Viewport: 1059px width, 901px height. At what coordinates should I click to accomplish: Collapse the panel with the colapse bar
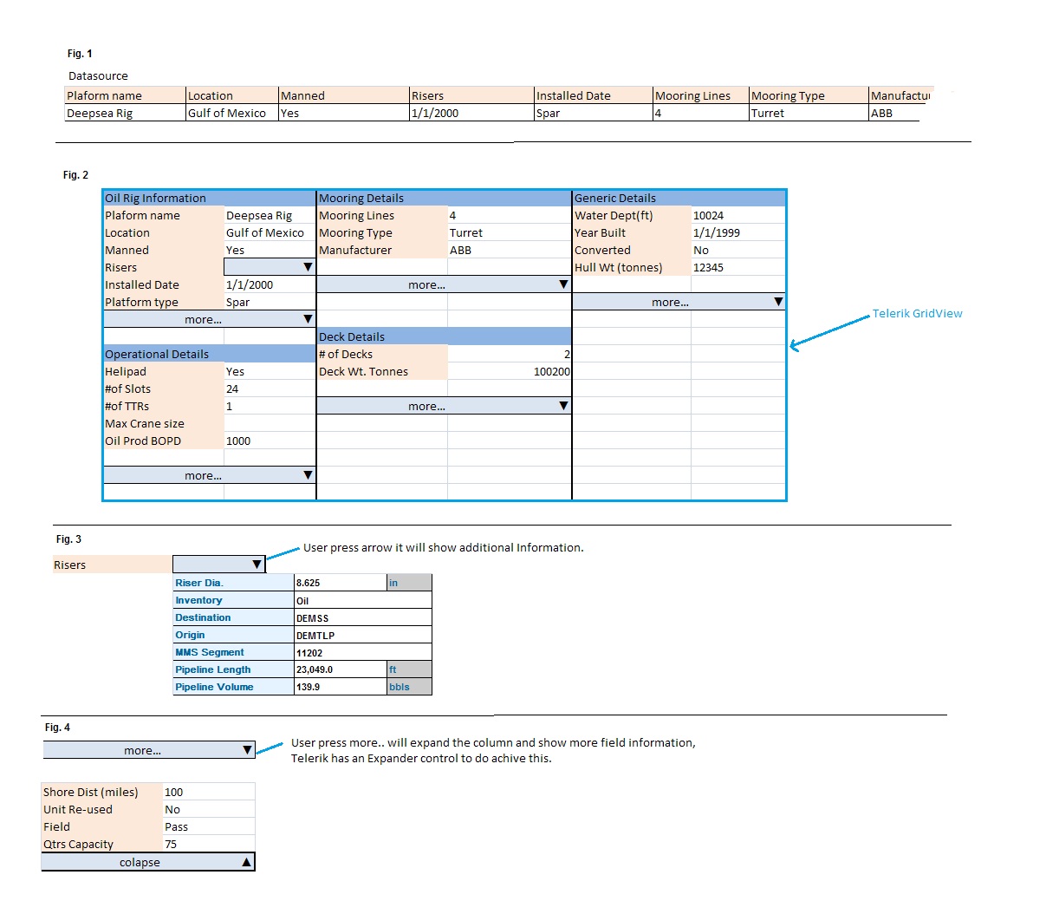click(x=148, y=862)
